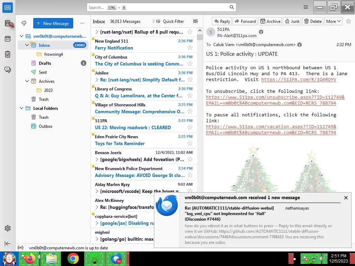Open the New Brunswick Police Advisory message
The width and height of the screenshot is (355, 266).
(x=144, y=172)
